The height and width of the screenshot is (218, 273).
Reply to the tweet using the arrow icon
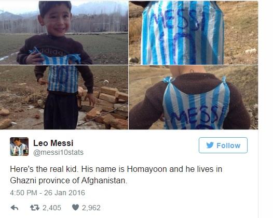pyautogui.click(x=15, y=208)
